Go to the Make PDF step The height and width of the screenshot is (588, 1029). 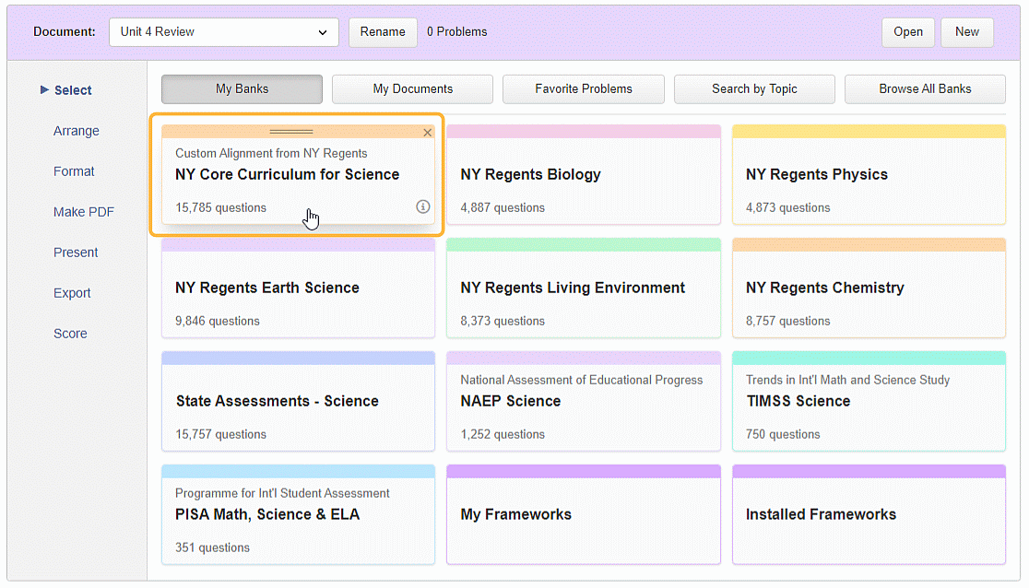click(x=84, y=212)
